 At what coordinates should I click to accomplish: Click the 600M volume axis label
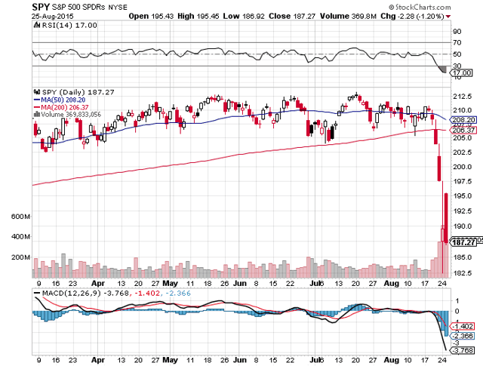(20, 217)
